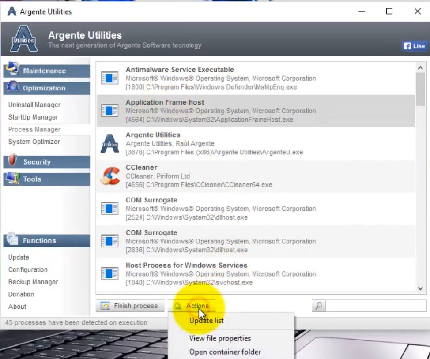Open the Security section
The width and height of the screenshot is (430, 359).
(x=47, y=162)
